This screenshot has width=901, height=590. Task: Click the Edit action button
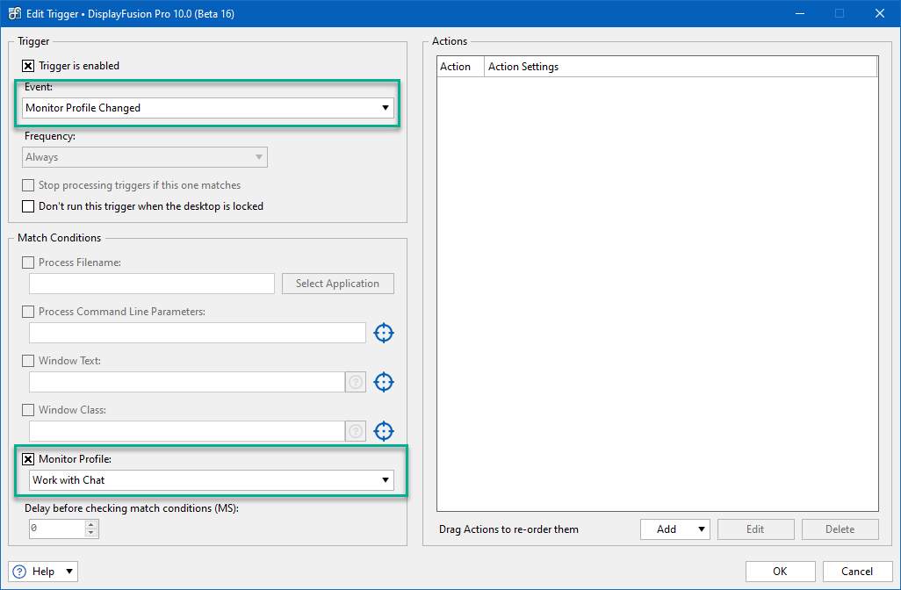tap(755, 529)
